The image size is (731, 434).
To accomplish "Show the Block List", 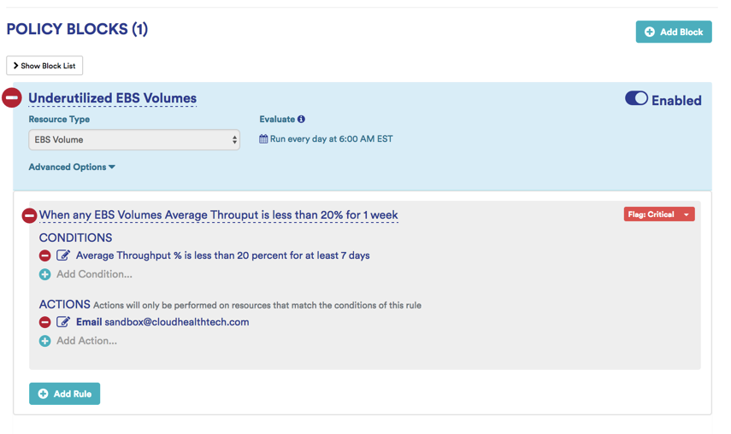I will [44, 66].
